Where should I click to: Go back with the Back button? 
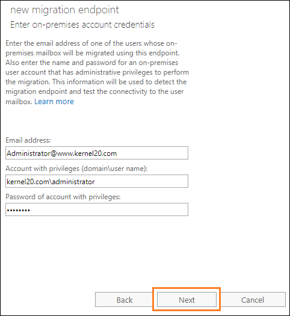coord(125,300)
